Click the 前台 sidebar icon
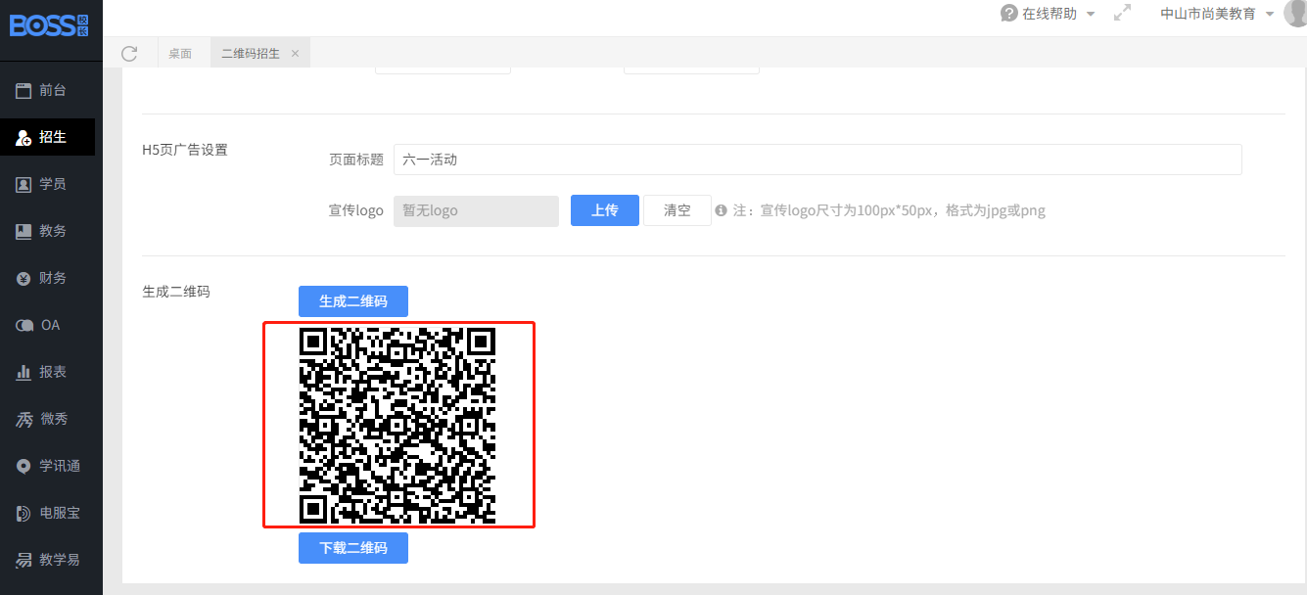The width and height of the screenshot is (1307, 595). (x=23, y=90)
